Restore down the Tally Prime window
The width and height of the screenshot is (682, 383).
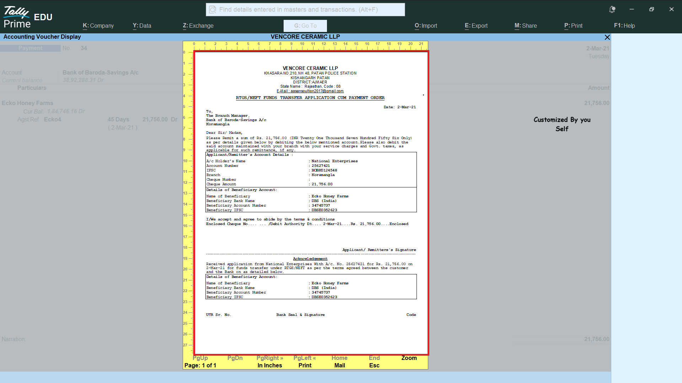[651, 10]
